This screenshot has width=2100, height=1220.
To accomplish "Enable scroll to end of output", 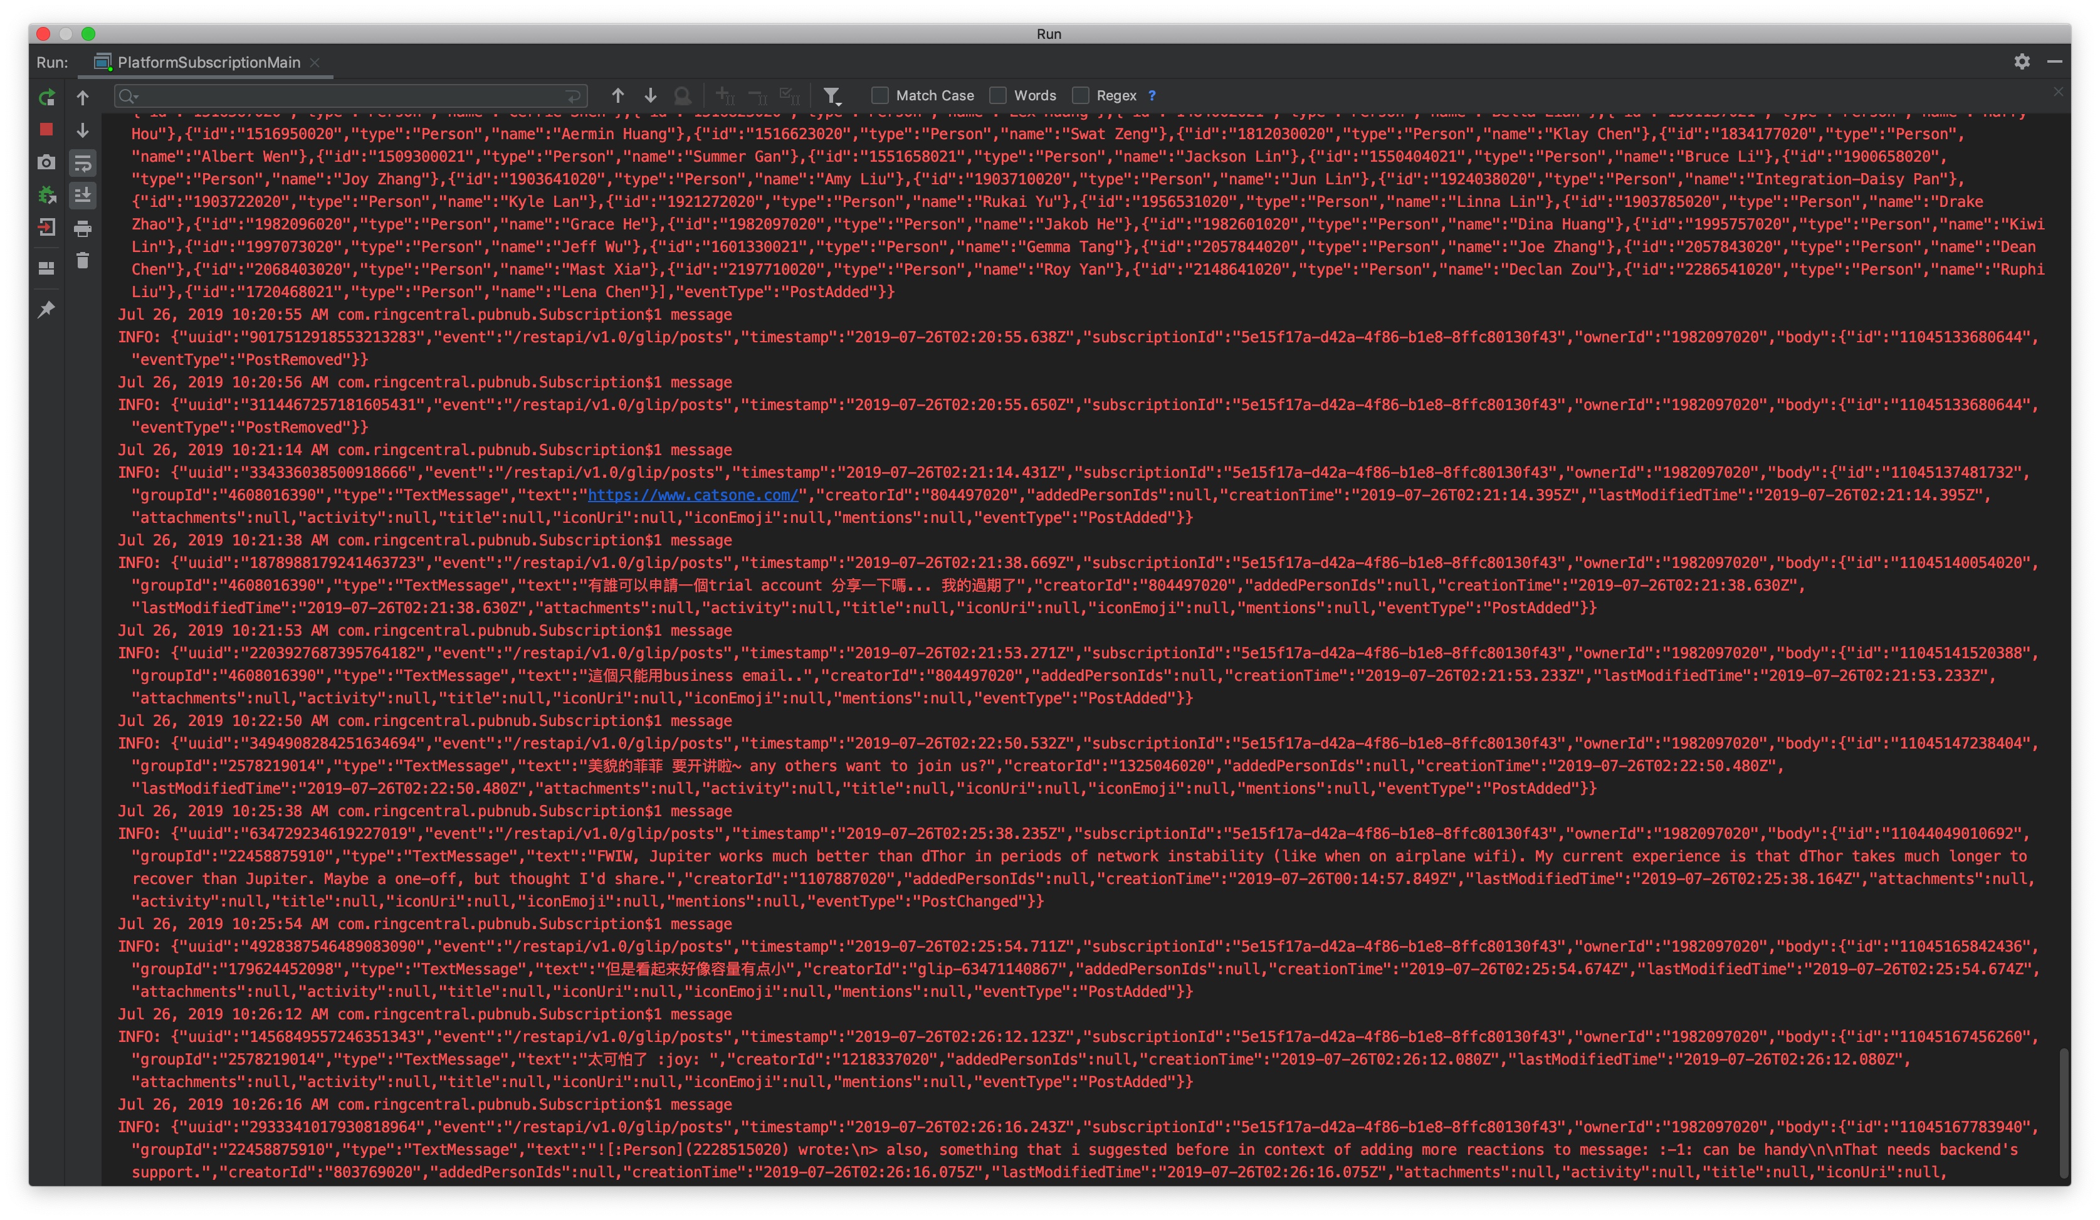I will coord(83,195).
